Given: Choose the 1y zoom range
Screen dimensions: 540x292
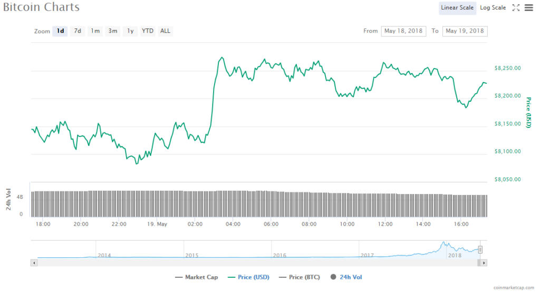Looking at the screenshot, I should (130, 31).
